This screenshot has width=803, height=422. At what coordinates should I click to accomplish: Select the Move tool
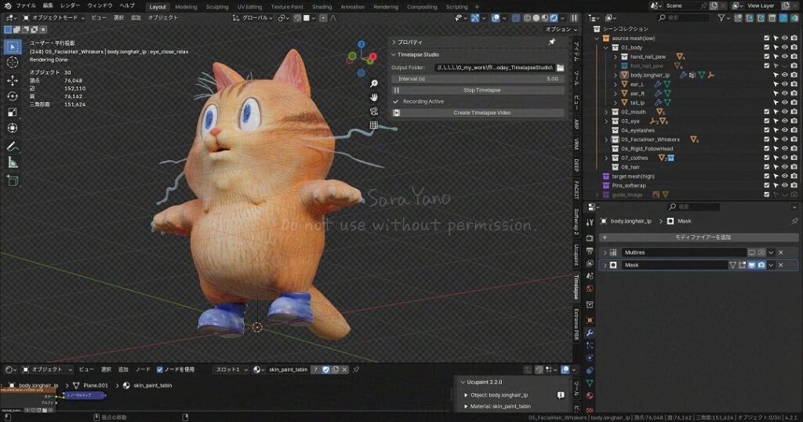13,81
